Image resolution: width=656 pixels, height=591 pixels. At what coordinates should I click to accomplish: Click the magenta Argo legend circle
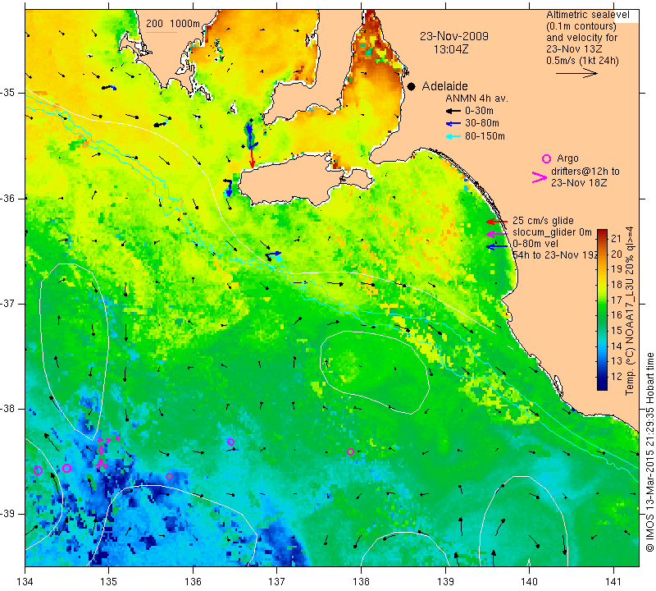point(546,158)
